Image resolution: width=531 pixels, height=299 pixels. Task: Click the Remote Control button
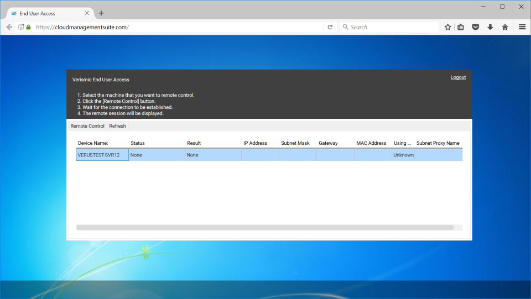click(87, 126)
